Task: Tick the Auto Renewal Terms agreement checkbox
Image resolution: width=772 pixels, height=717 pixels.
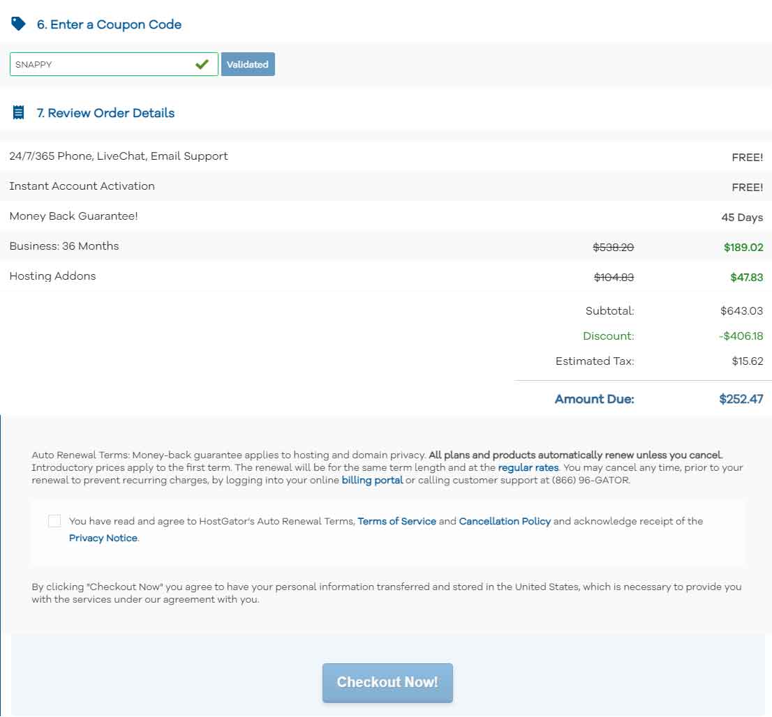Action: [54, 521]
